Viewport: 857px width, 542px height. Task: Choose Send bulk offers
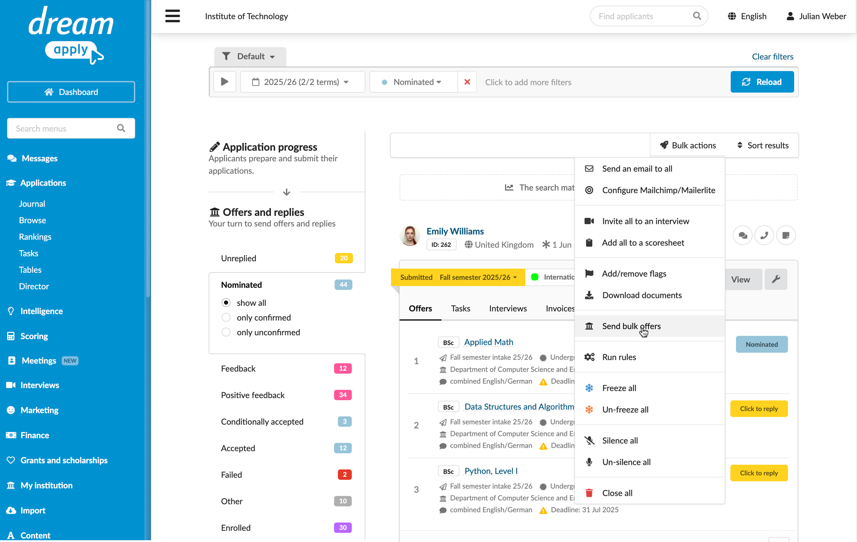(x=650, y=326)
